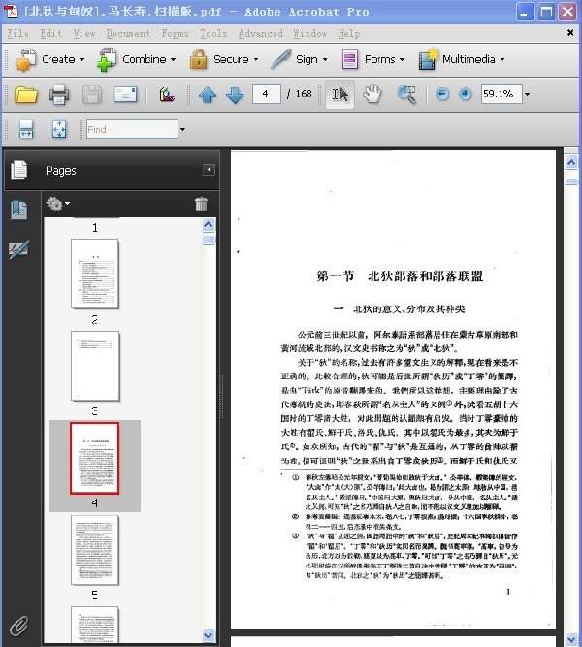582x647 pixels.
Task: Click the document scrollbar thumb
Action: [571, 182]
